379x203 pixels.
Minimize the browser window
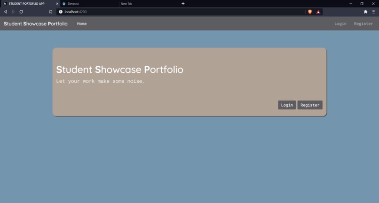(351, 4)
